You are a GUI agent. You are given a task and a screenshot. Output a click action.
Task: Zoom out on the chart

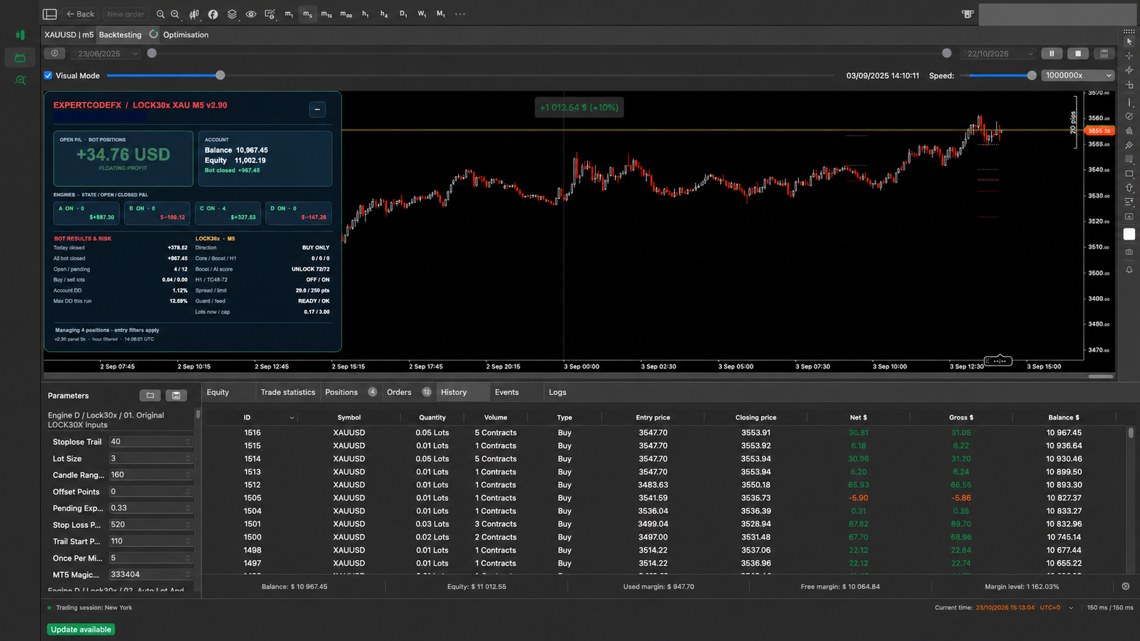[175, 14]
